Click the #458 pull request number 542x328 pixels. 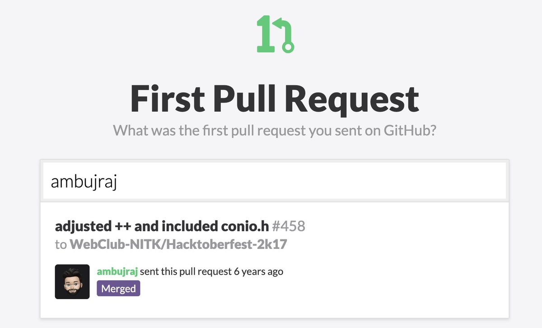pos(288,225)
